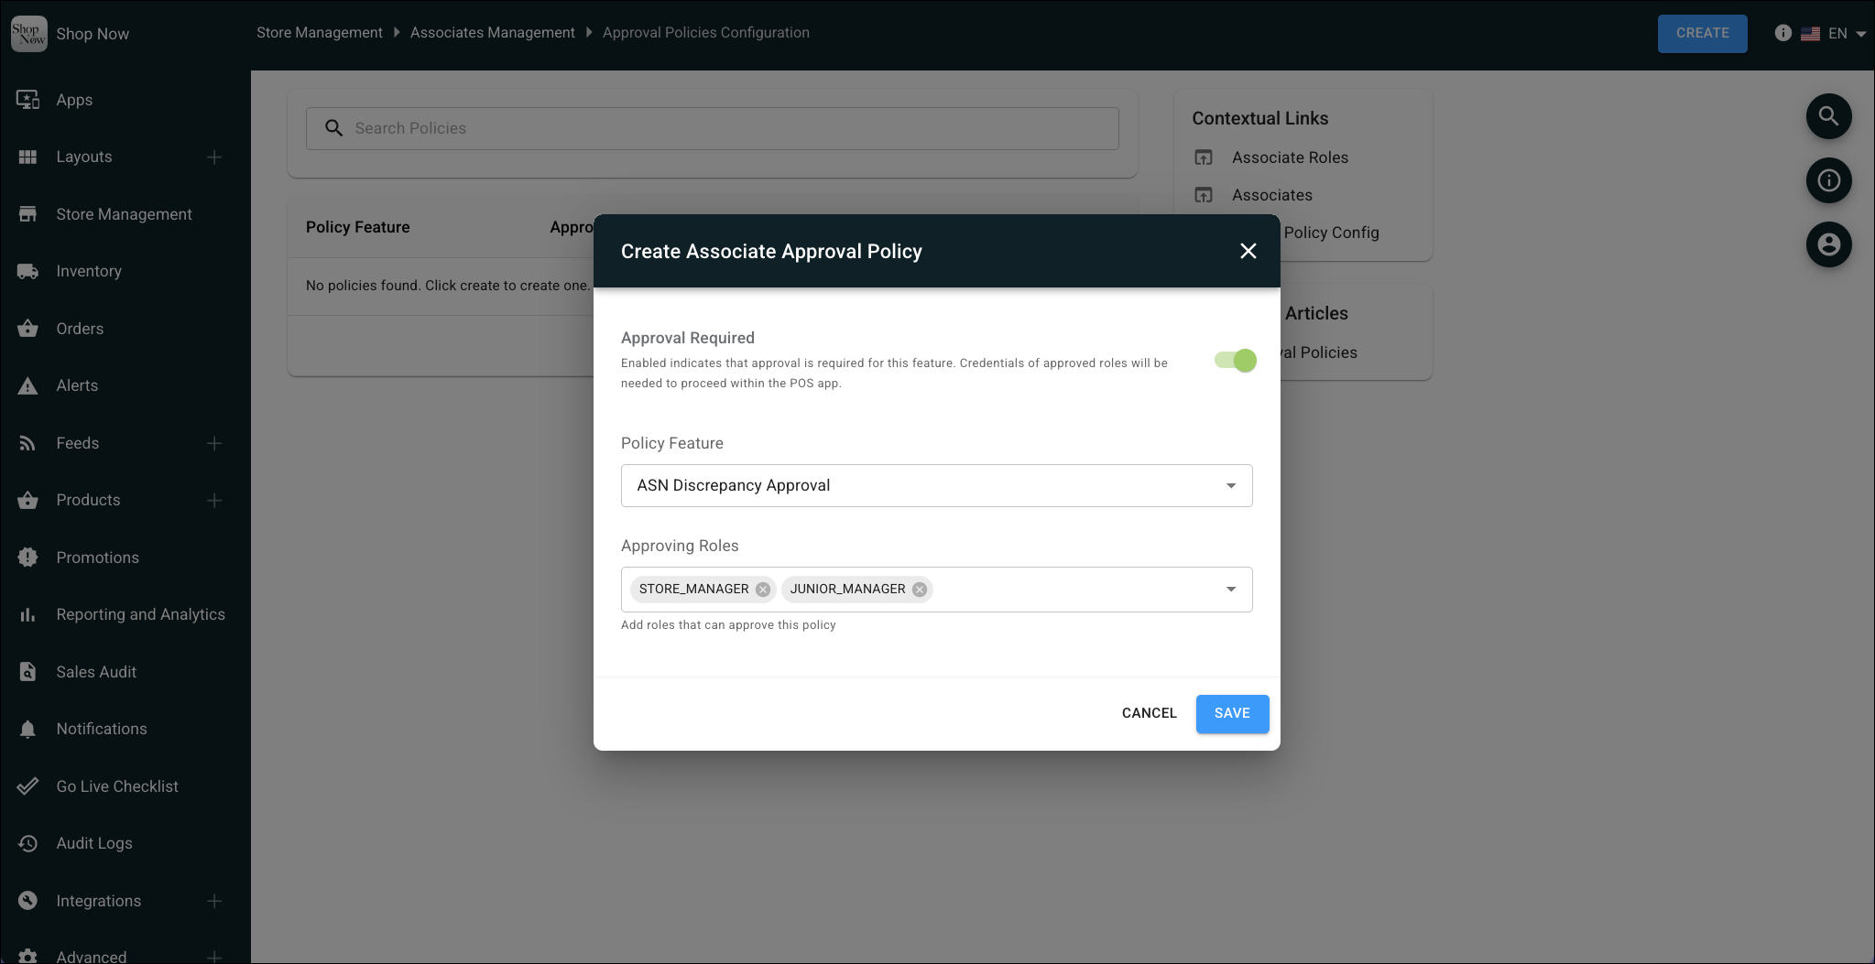Open the Apps sidebar icon
This screenshot has width=1875, height=964.
(x=28, y=100)
